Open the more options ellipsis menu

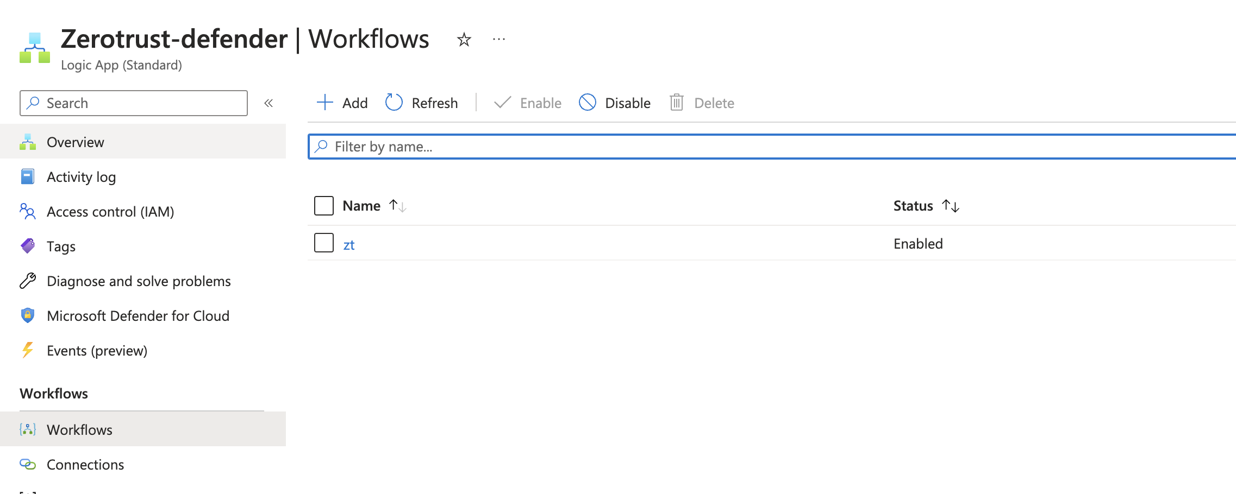pyautogui.click(x=498, y=40)
